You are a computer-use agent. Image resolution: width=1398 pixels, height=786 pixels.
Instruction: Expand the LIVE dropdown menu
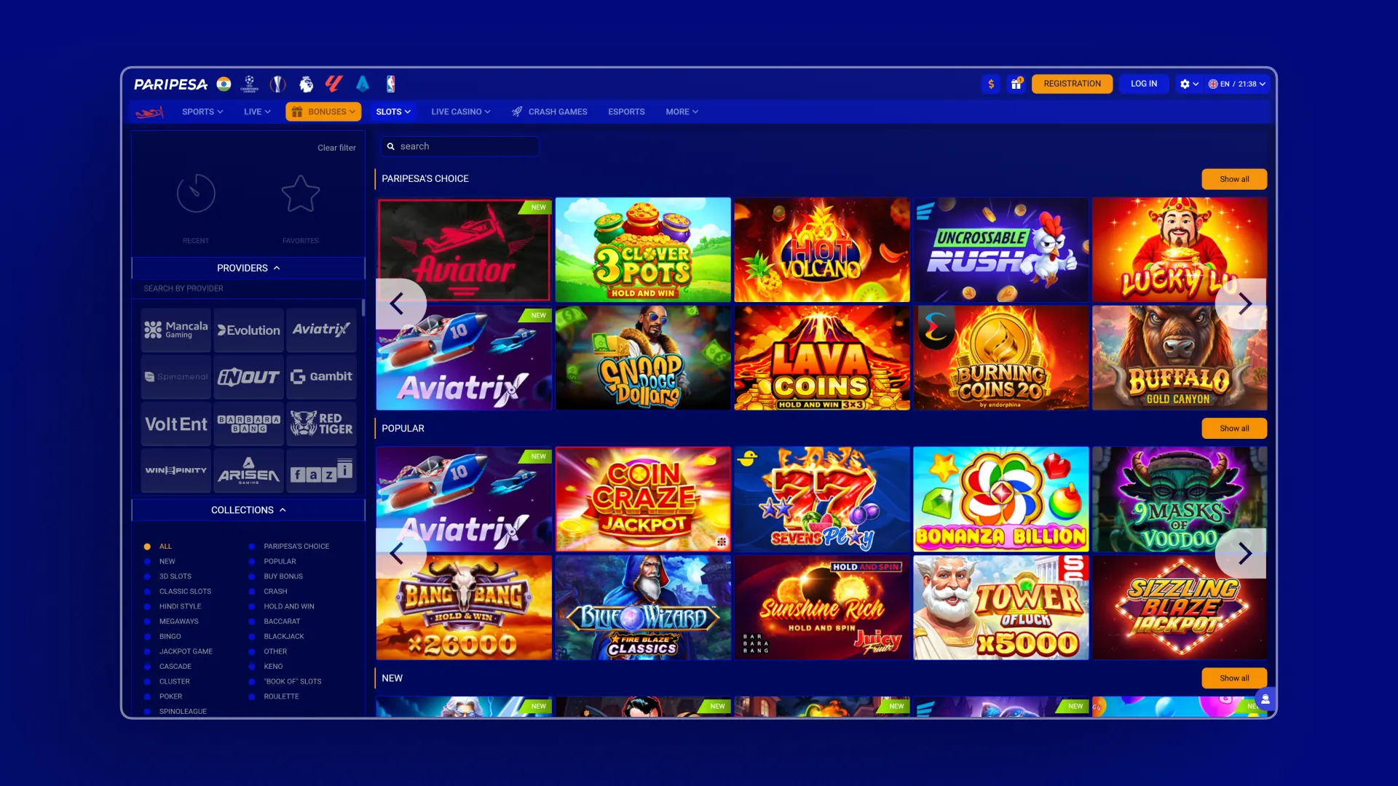(x=257, y=112)
